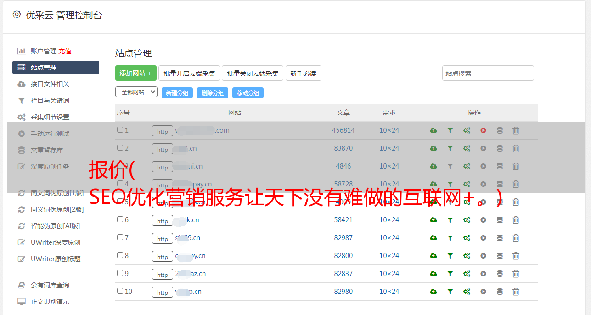This screenshot has height=315, width=591.
Task: Open 正文识别演示 sidebar item
Action: pos(50,302)
